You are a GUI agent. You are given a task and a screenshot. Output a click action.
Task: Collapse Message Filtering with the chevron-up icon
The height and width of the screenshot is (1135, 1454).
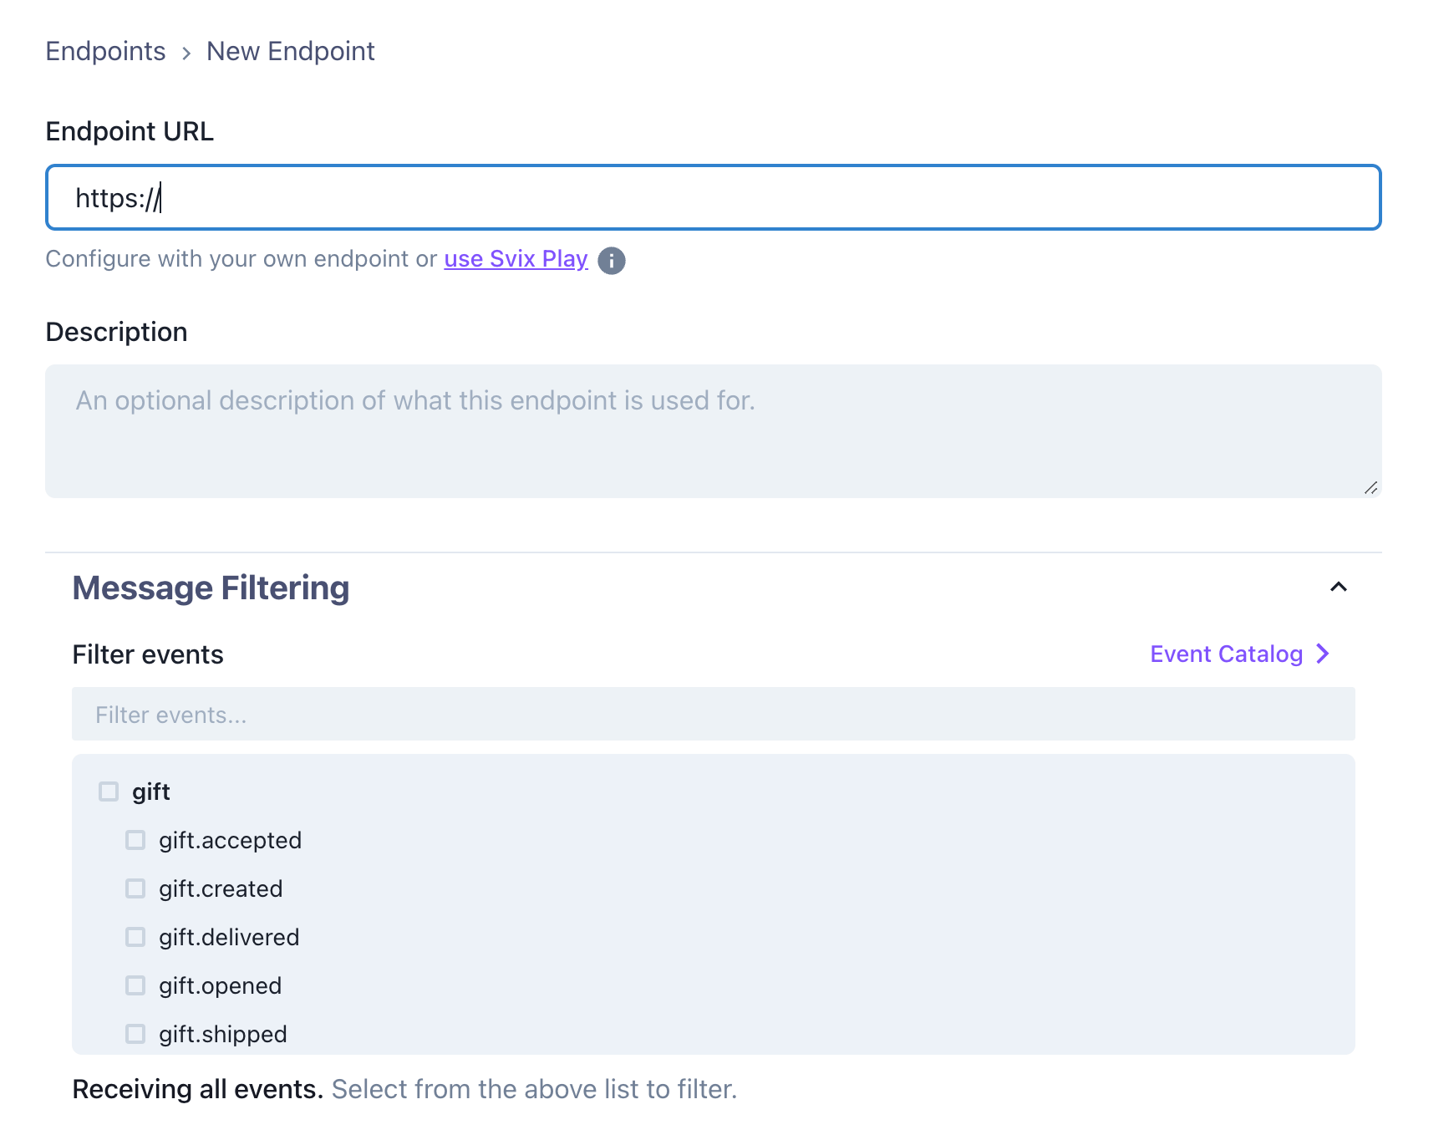coord(1339,587)
